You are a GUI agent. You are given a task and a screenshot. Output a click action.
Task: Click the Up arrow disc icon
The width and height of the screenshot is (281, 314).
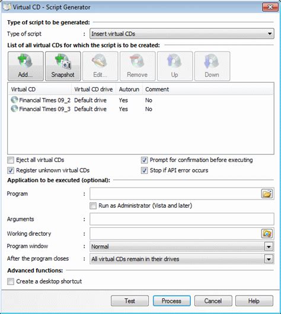(x=175, y=66)
